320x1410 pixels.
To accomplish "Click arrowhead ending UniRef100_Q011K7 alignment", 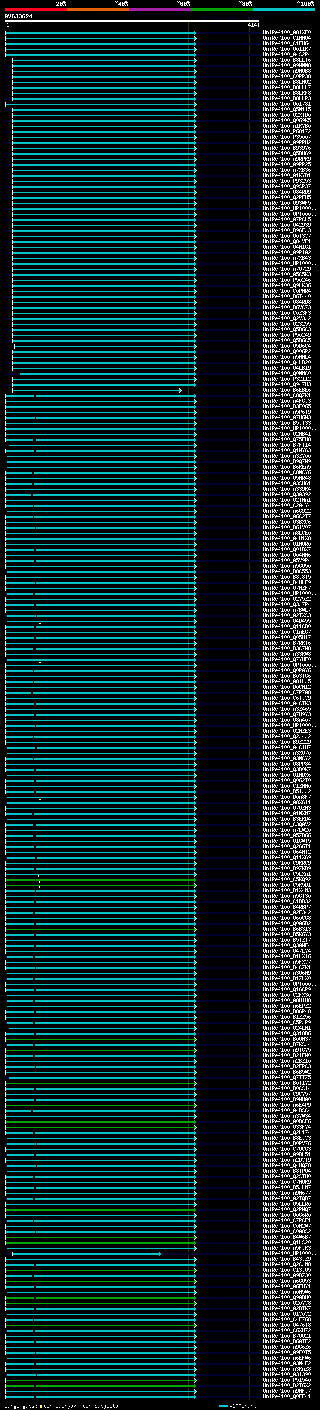I will click(x=195, y=49).
